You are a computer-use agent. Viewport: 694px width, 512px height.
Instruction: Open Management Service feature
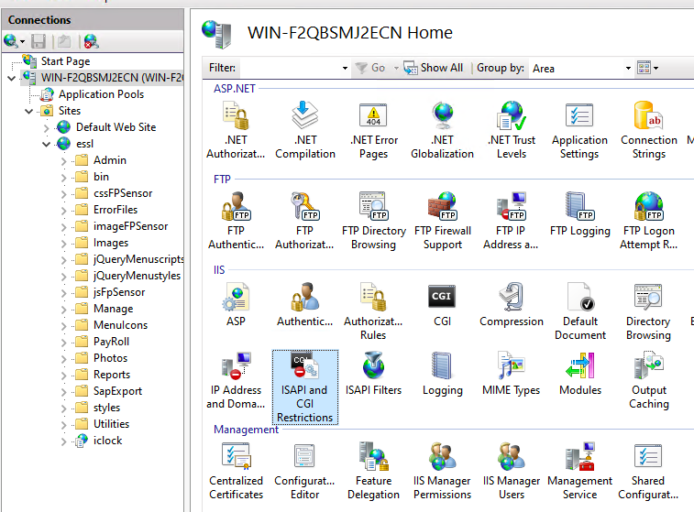click(x=579, y=472)
